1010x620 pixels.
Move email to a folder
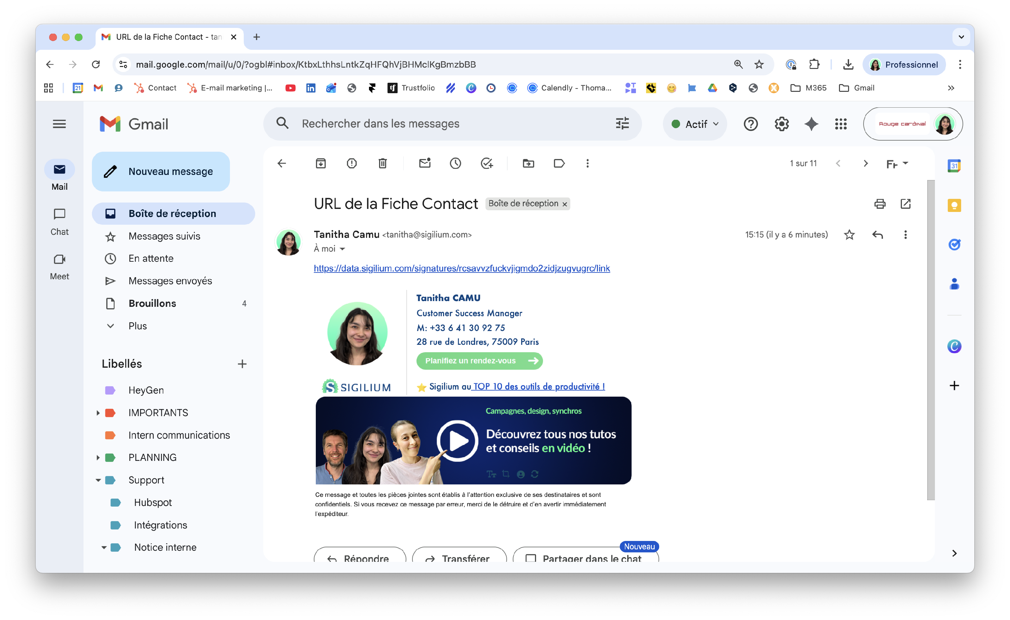pyautogui.click(x=528, y=163)
